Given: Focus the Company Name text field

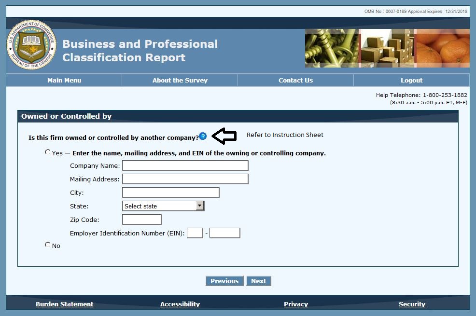Looking at the screenshot, I should pyautogui.click(x=185, y=165).
